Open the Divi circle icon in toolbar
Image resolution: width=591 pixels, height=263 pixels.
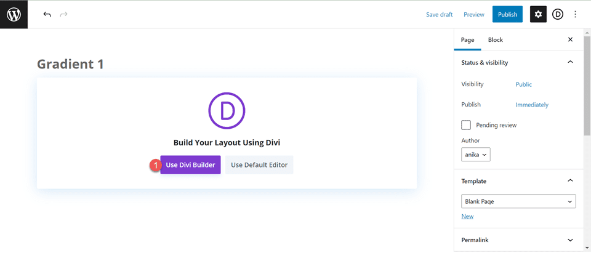[558, 14]
